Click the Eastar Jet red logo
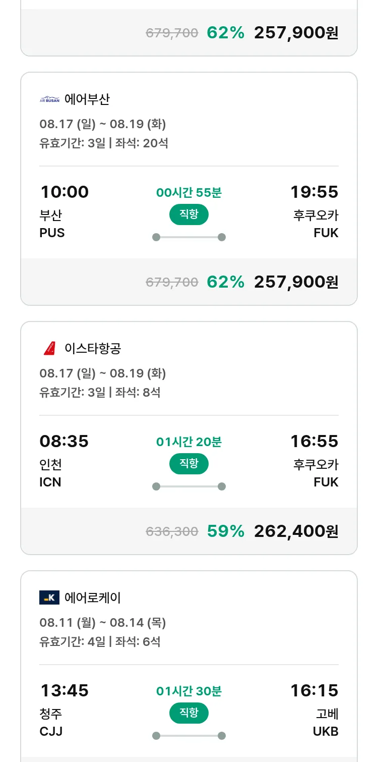Image resolution: width=378 pixels, height=762 pixels. [x=49, y=348]
